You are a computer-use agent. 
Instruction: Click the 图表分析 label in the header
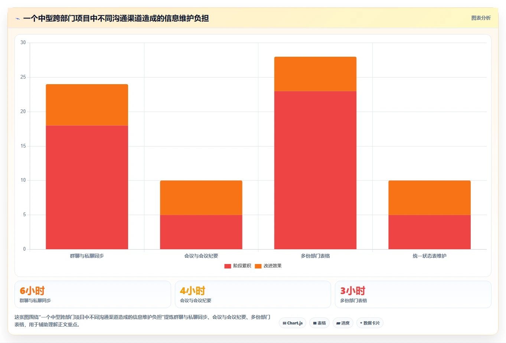click(x=481, y=18)
